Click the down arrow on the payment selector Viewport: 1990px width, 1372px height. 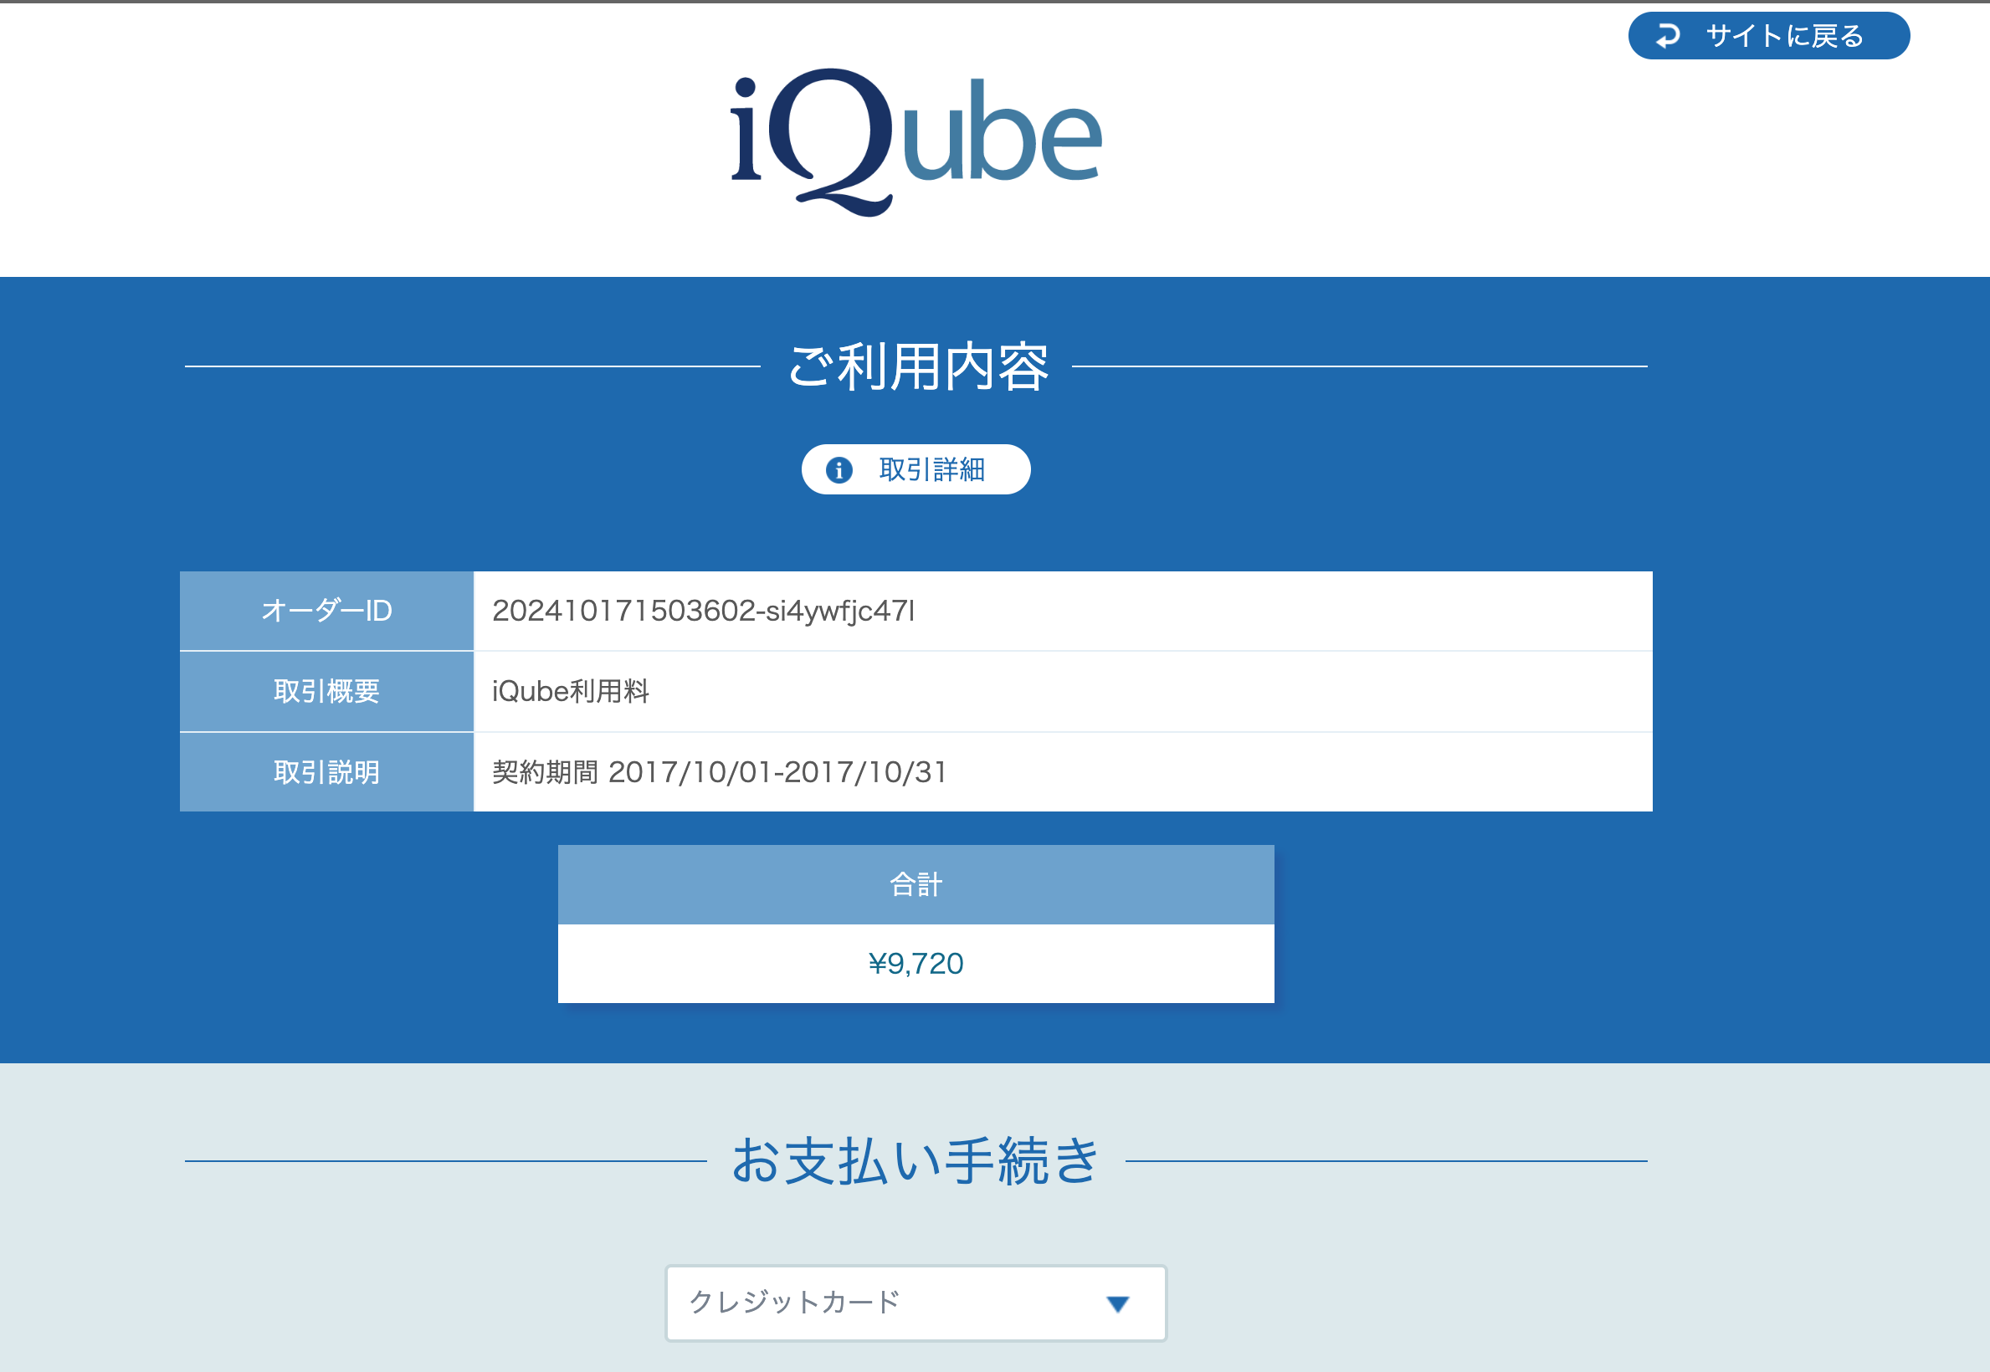pos(1117,1303)
